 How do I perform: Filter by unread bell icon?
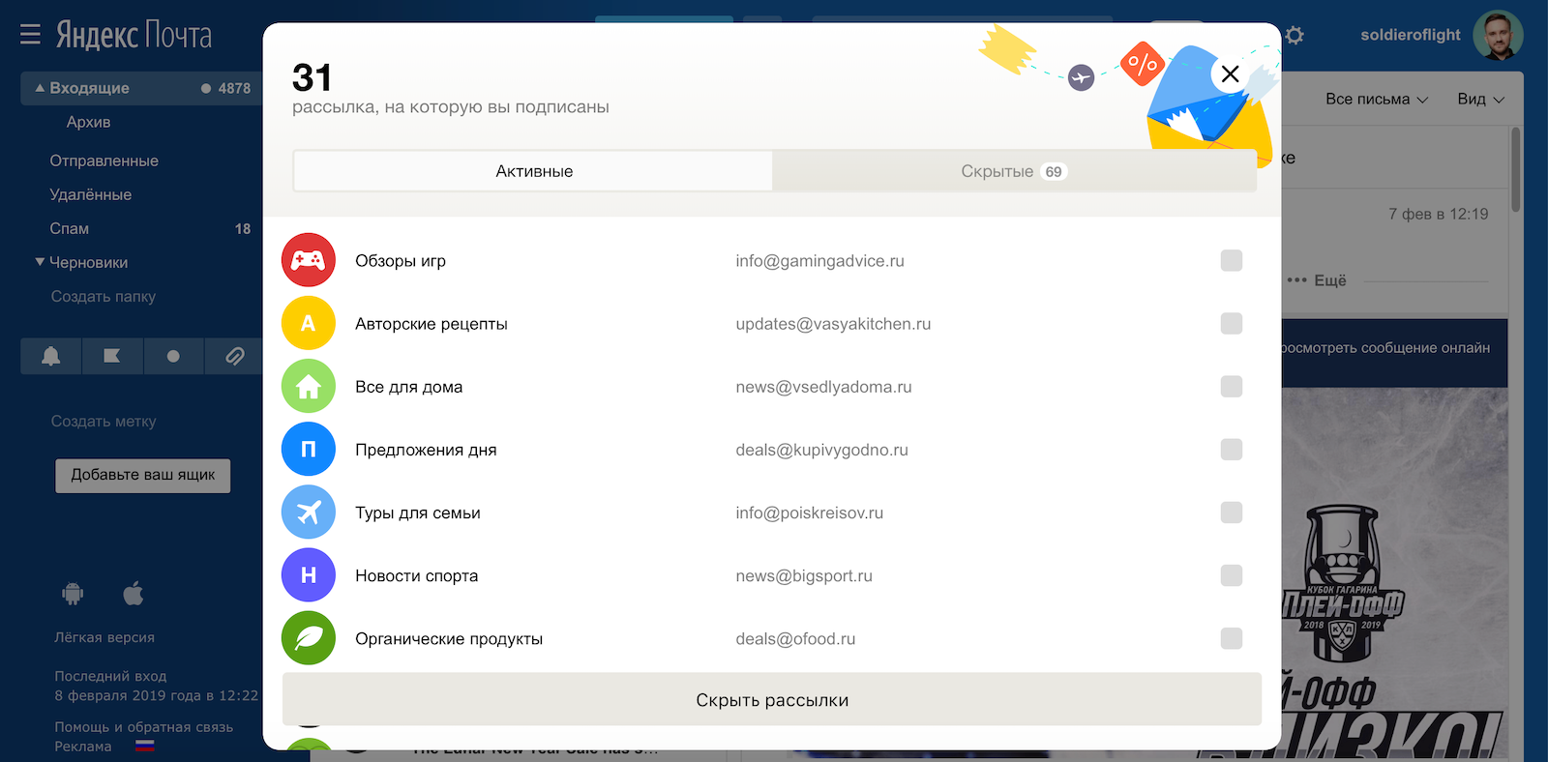click(51, 356)
